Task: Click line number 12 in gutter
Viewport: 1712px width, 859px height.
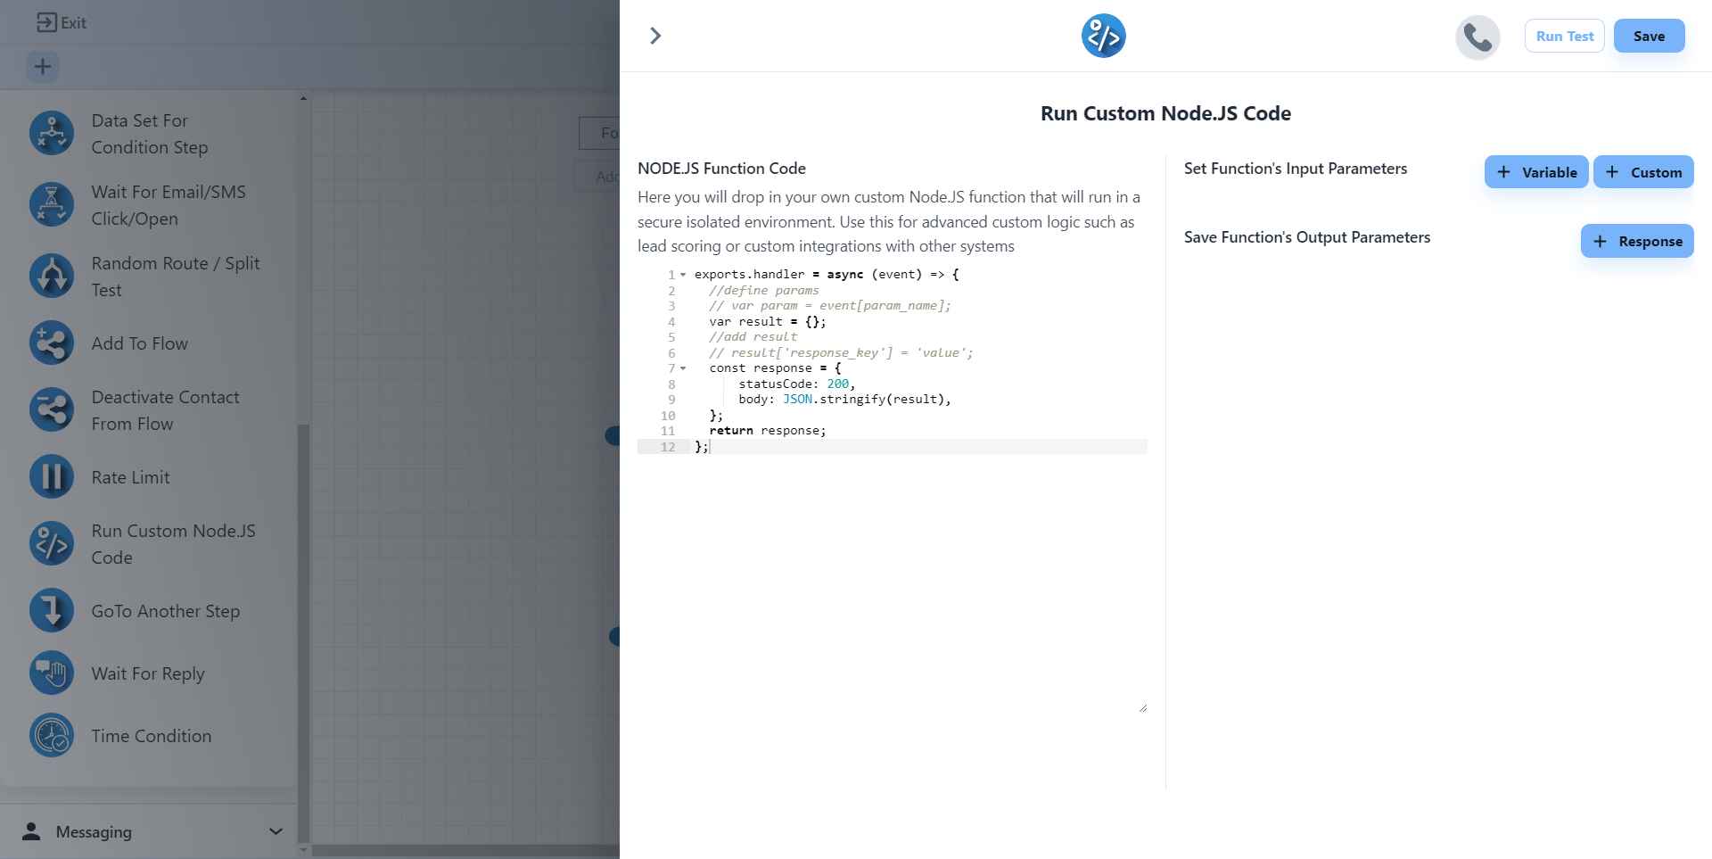Action: (668, 447)
